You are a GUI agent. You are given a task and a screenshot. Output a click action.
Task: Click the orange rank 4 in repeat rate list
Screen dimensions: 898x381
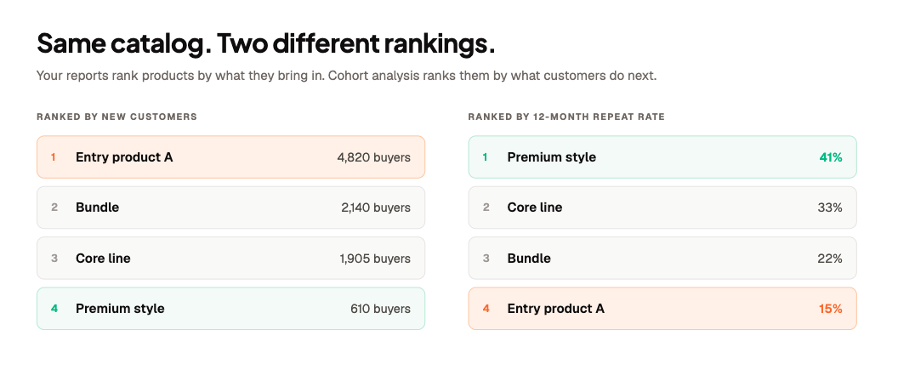pyautogui.click(x=486, y=308)
